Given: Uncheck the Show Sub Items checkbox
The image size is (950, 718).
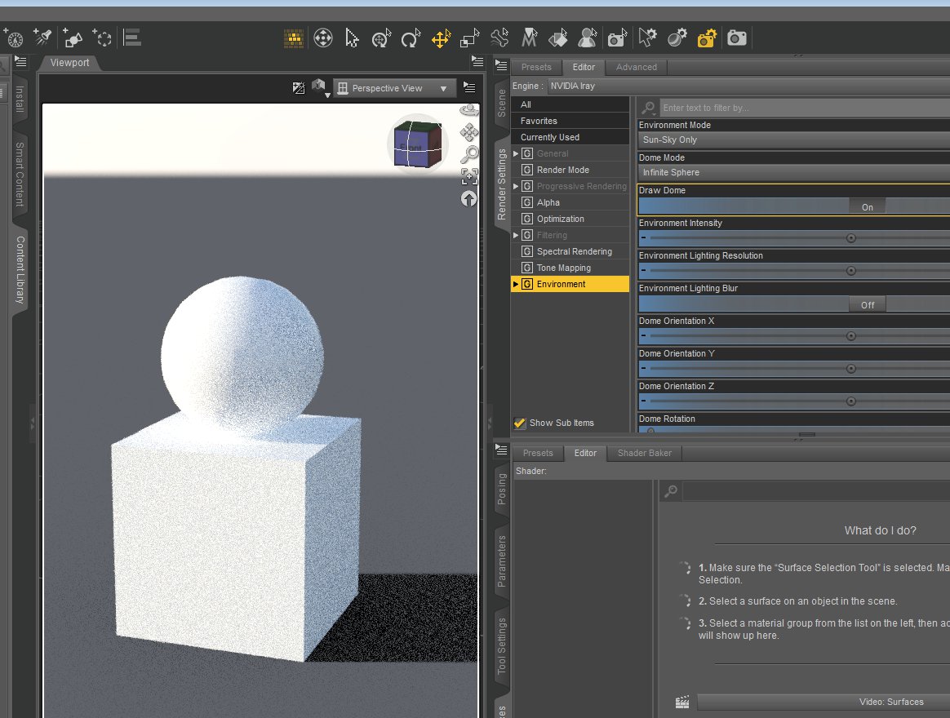Looking at the screenshot, I should 519,423.
